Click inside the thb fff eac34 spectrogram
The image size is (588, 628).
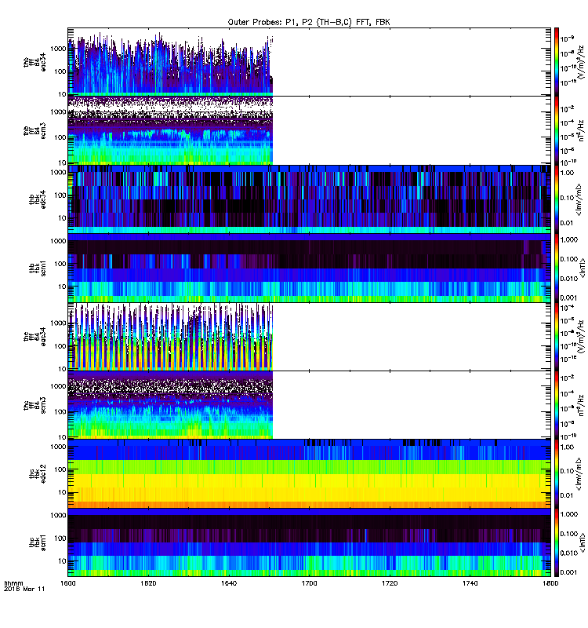[170, 62]
